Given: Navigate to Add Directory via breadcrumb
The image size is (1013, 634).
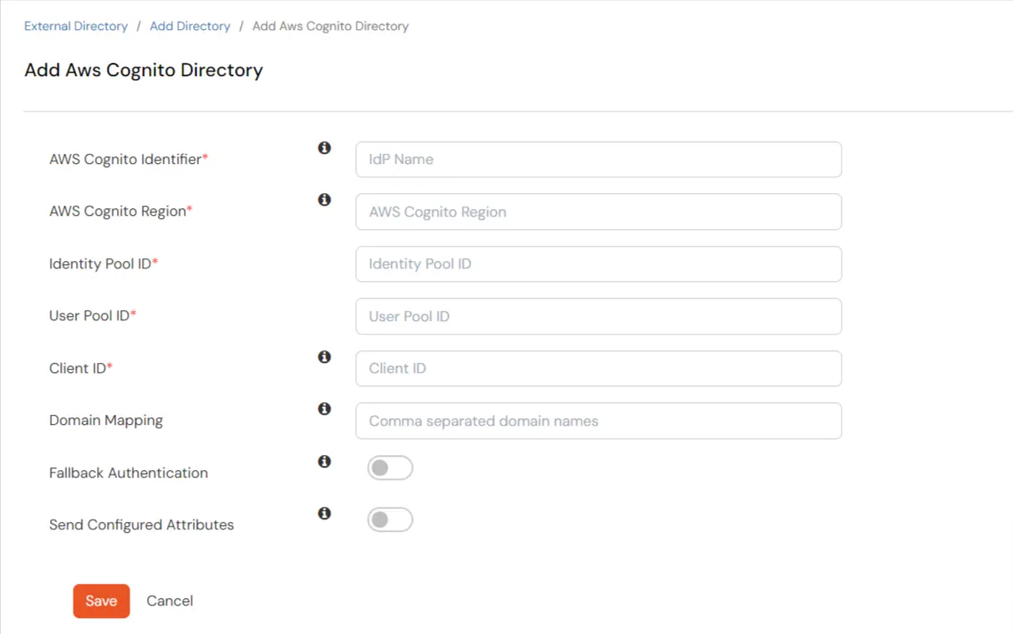Looking at the screenshot, I should tap(190, 26).
